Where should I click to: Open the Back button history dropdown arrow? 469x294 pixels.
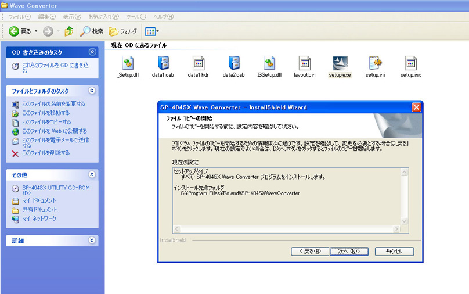[36, 31]
